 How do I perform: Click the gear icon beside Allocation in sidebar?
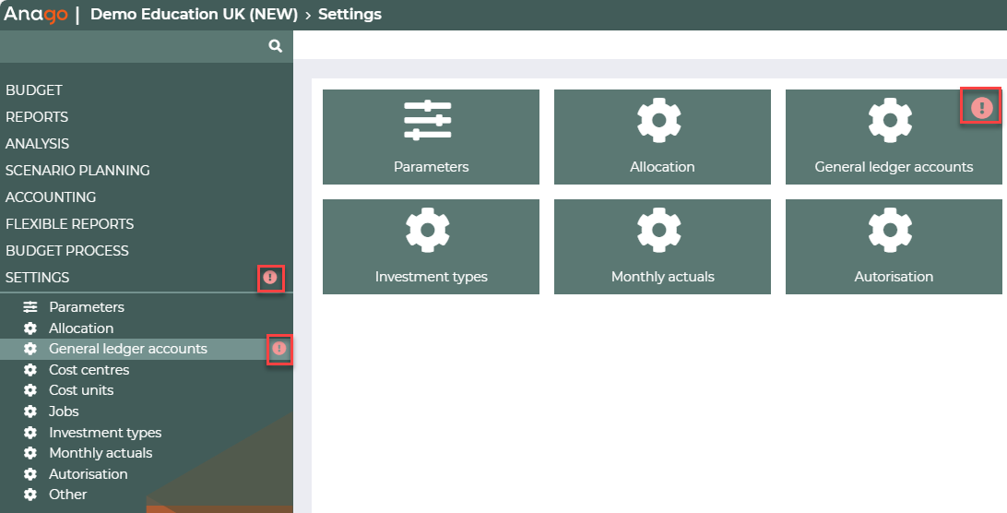[x=30, y=328]
